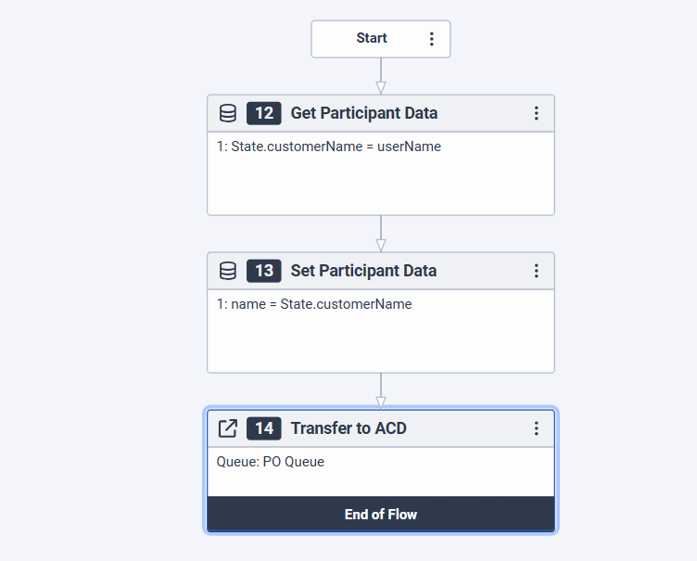Click step number badge 13
This screenshot has width=697, height=561.
(264, 271)
